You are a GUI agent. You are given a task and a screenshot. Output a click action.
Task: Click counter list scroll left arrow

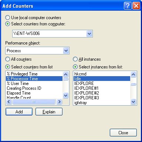pos(9,102)
